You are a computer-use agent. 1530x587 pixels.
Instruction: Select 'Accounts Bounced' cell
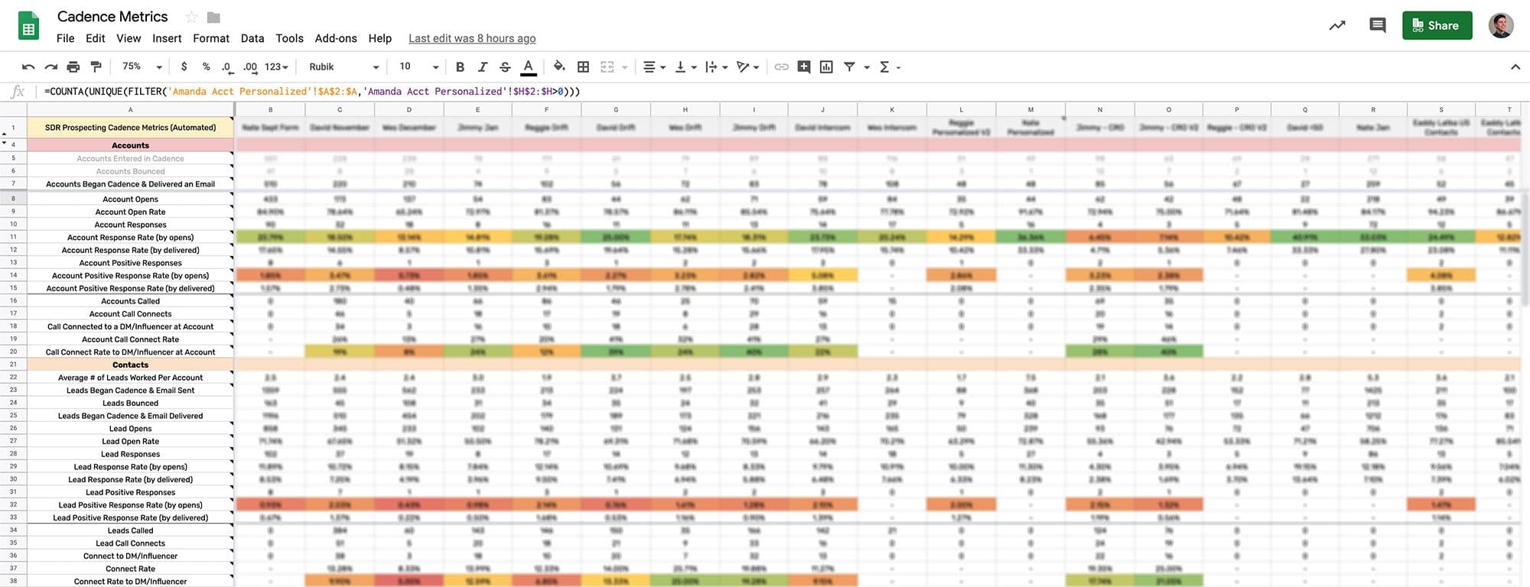pos(130,171)
